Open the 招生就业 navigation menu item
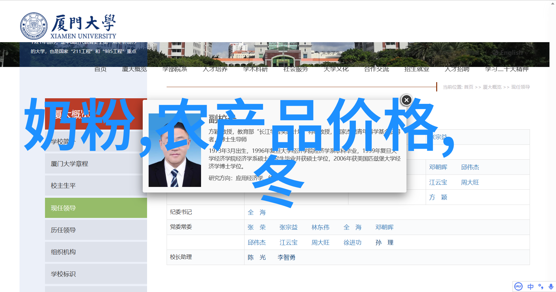The height and width of the screenshot is (292, 556). [x=417, y=69]
